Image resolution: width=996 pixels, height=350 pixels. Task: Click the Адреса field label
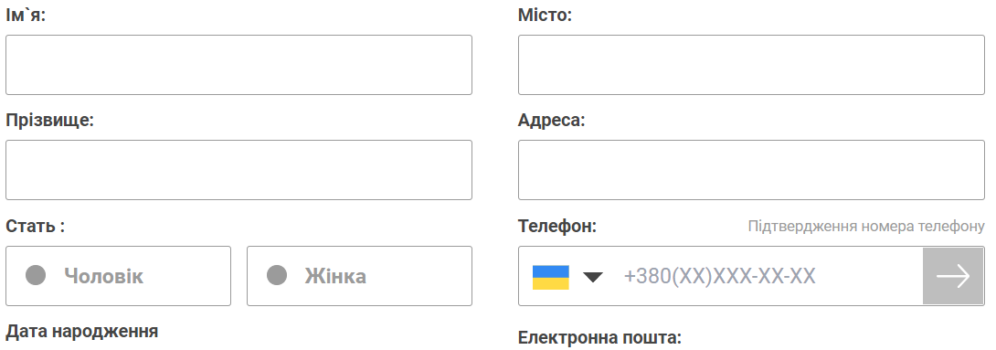(551, 120)
